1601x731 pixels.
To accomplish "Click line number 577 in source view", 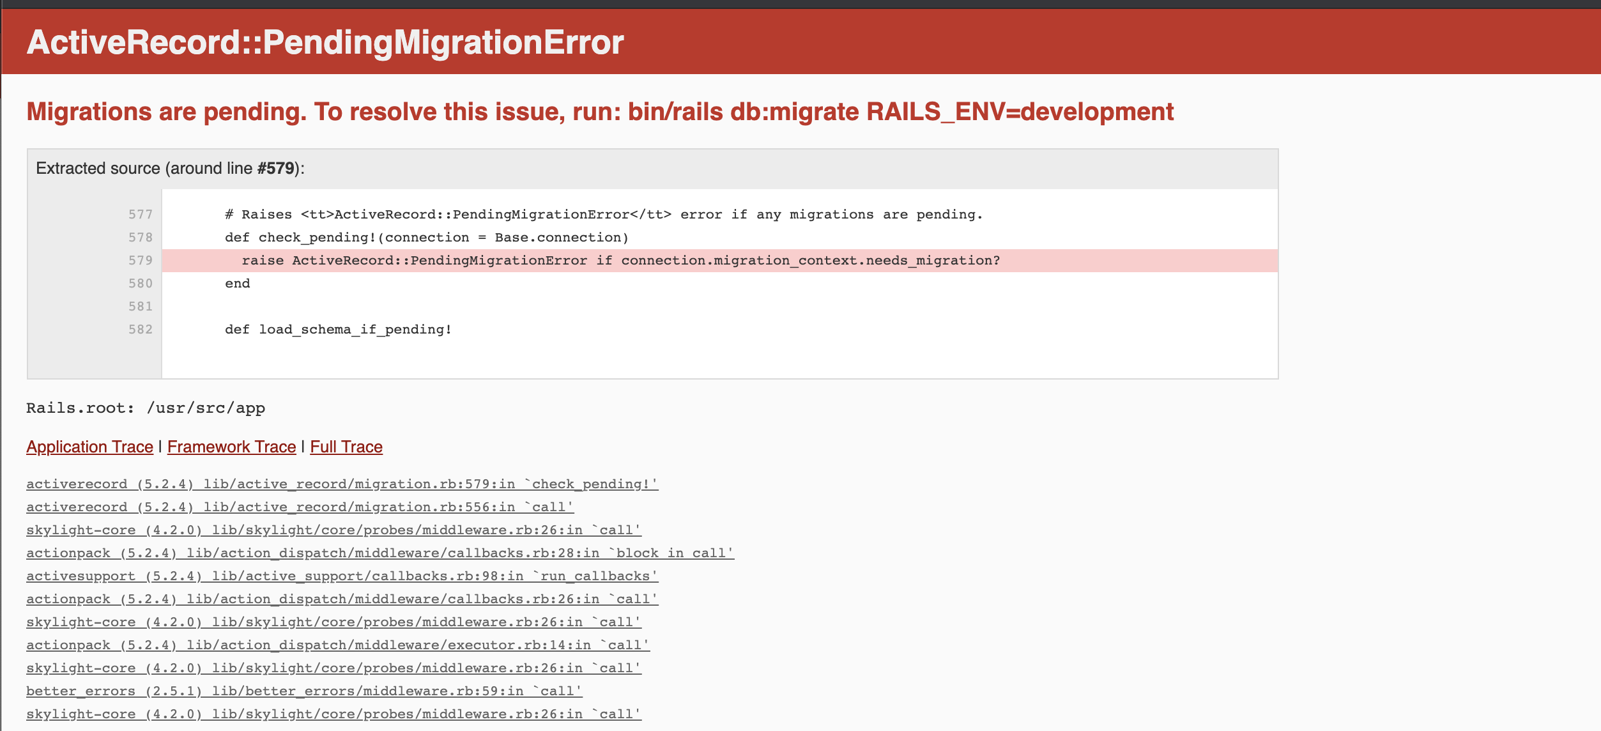I will pyautogui.click(x=140, y=214).
